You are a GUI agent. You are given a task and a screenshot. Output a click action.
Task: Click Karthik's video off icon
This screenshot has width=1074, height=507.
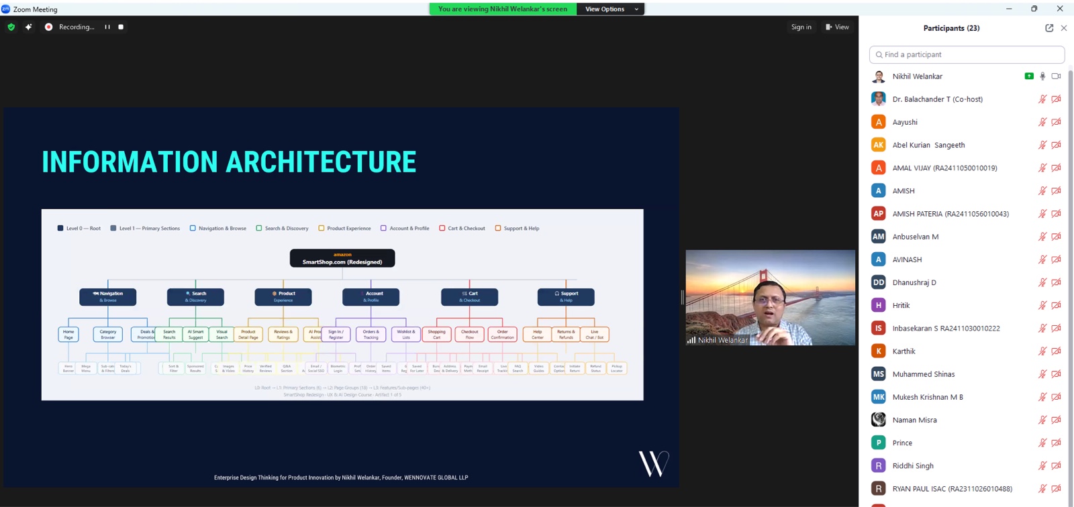pos(1056,351)
